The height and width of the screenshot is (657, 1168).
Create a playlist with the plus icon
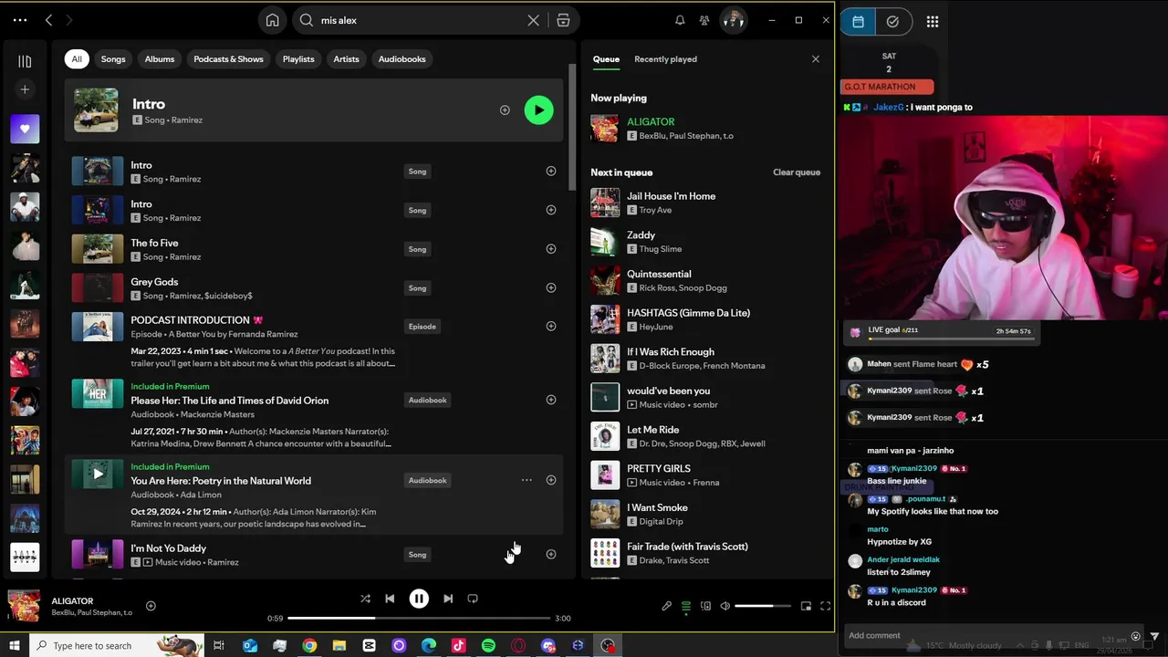25,89
